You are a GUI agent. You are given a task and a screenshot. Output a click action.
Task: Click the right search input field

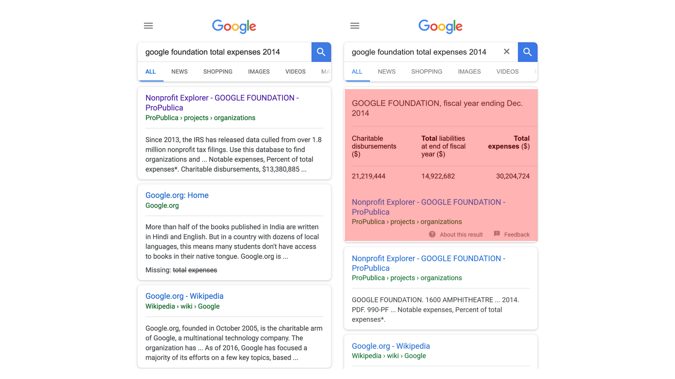[420, 52]
